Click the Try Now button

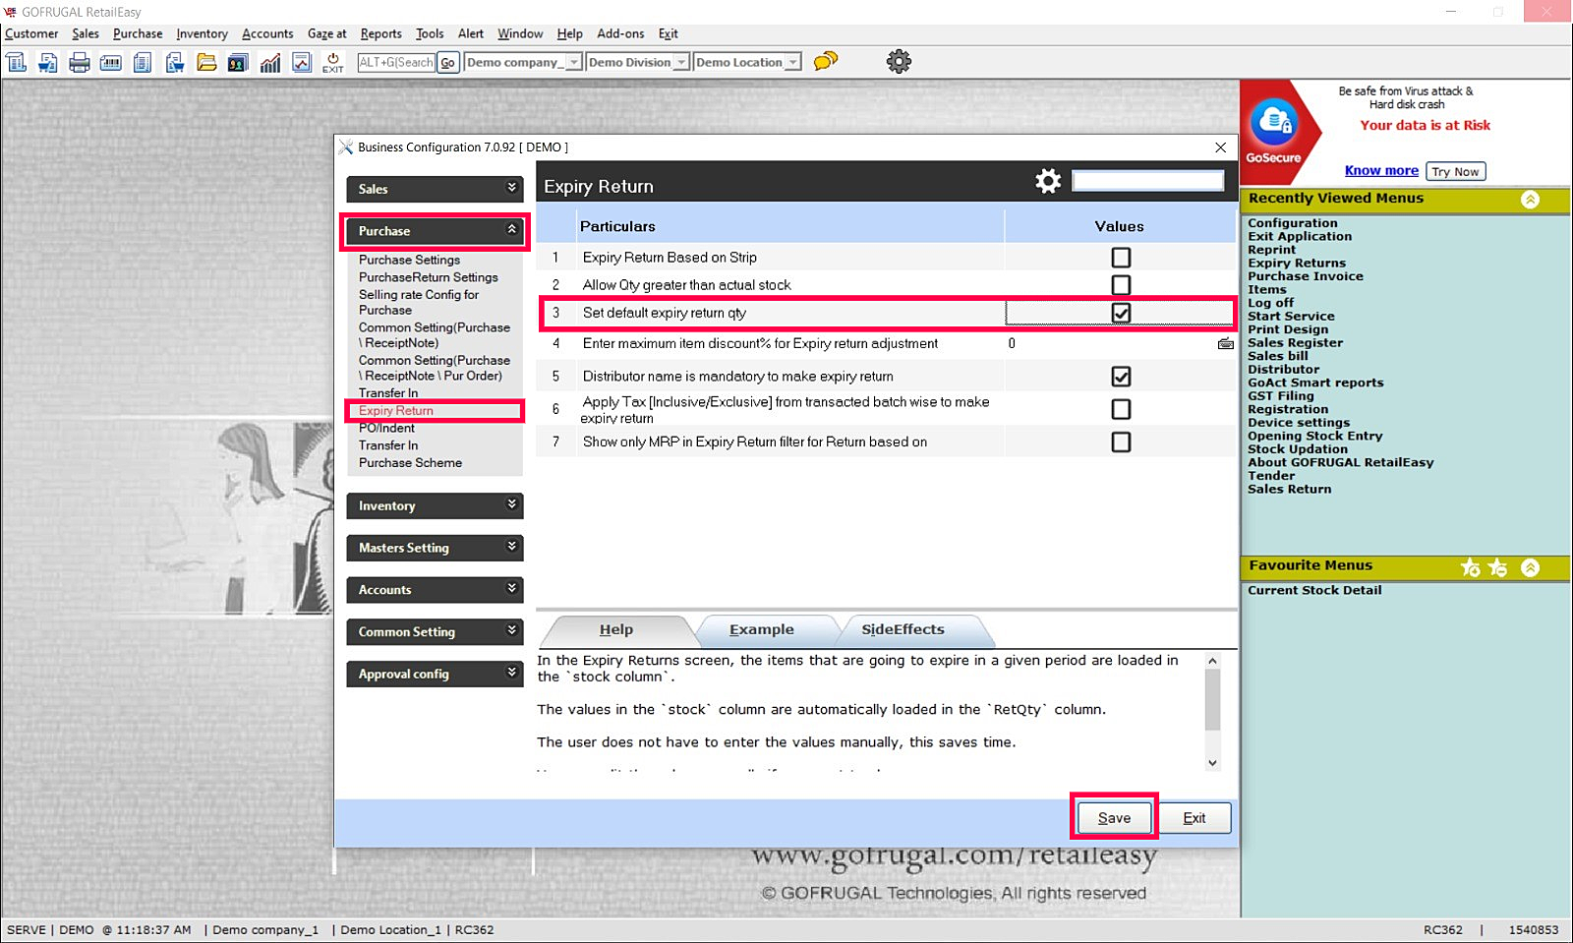(1455, 171)
